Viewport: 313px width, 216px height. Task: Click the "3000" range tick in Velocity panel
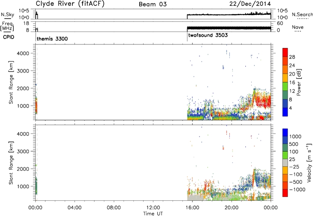click(23, 151)
